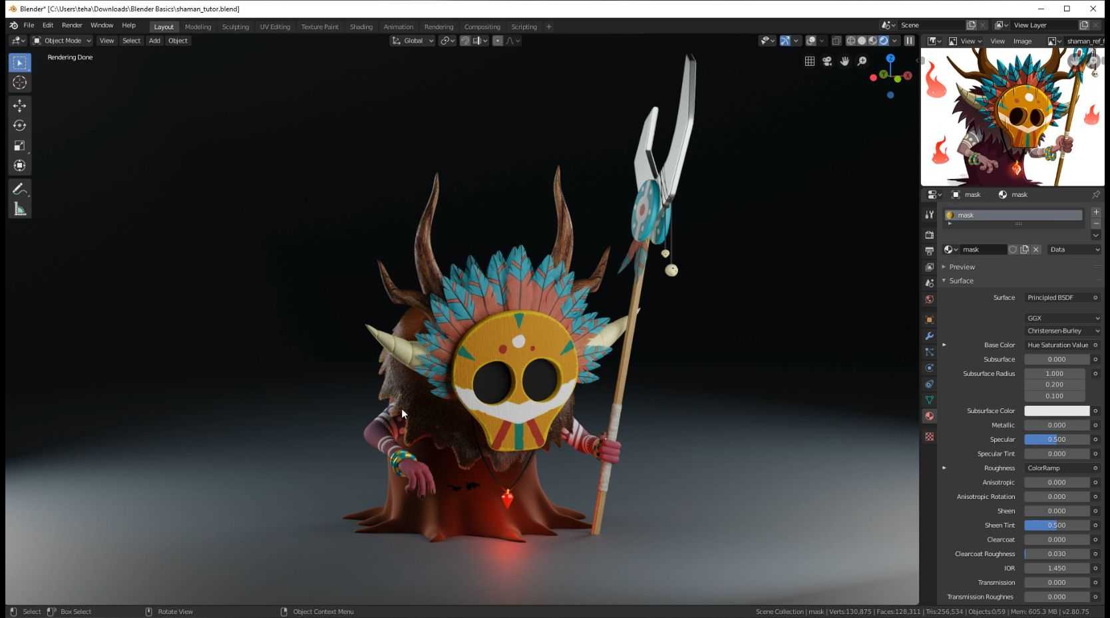Duplicate the mask material as new
1110x618 pixels.
pyautogui.click(x=1025, y=249)
